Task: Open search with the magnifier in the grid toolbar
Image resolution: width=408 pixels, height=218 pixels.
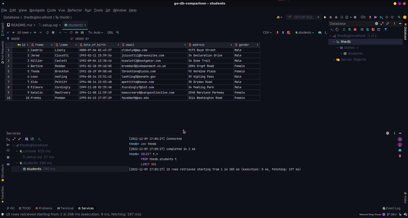Action: 118,32
